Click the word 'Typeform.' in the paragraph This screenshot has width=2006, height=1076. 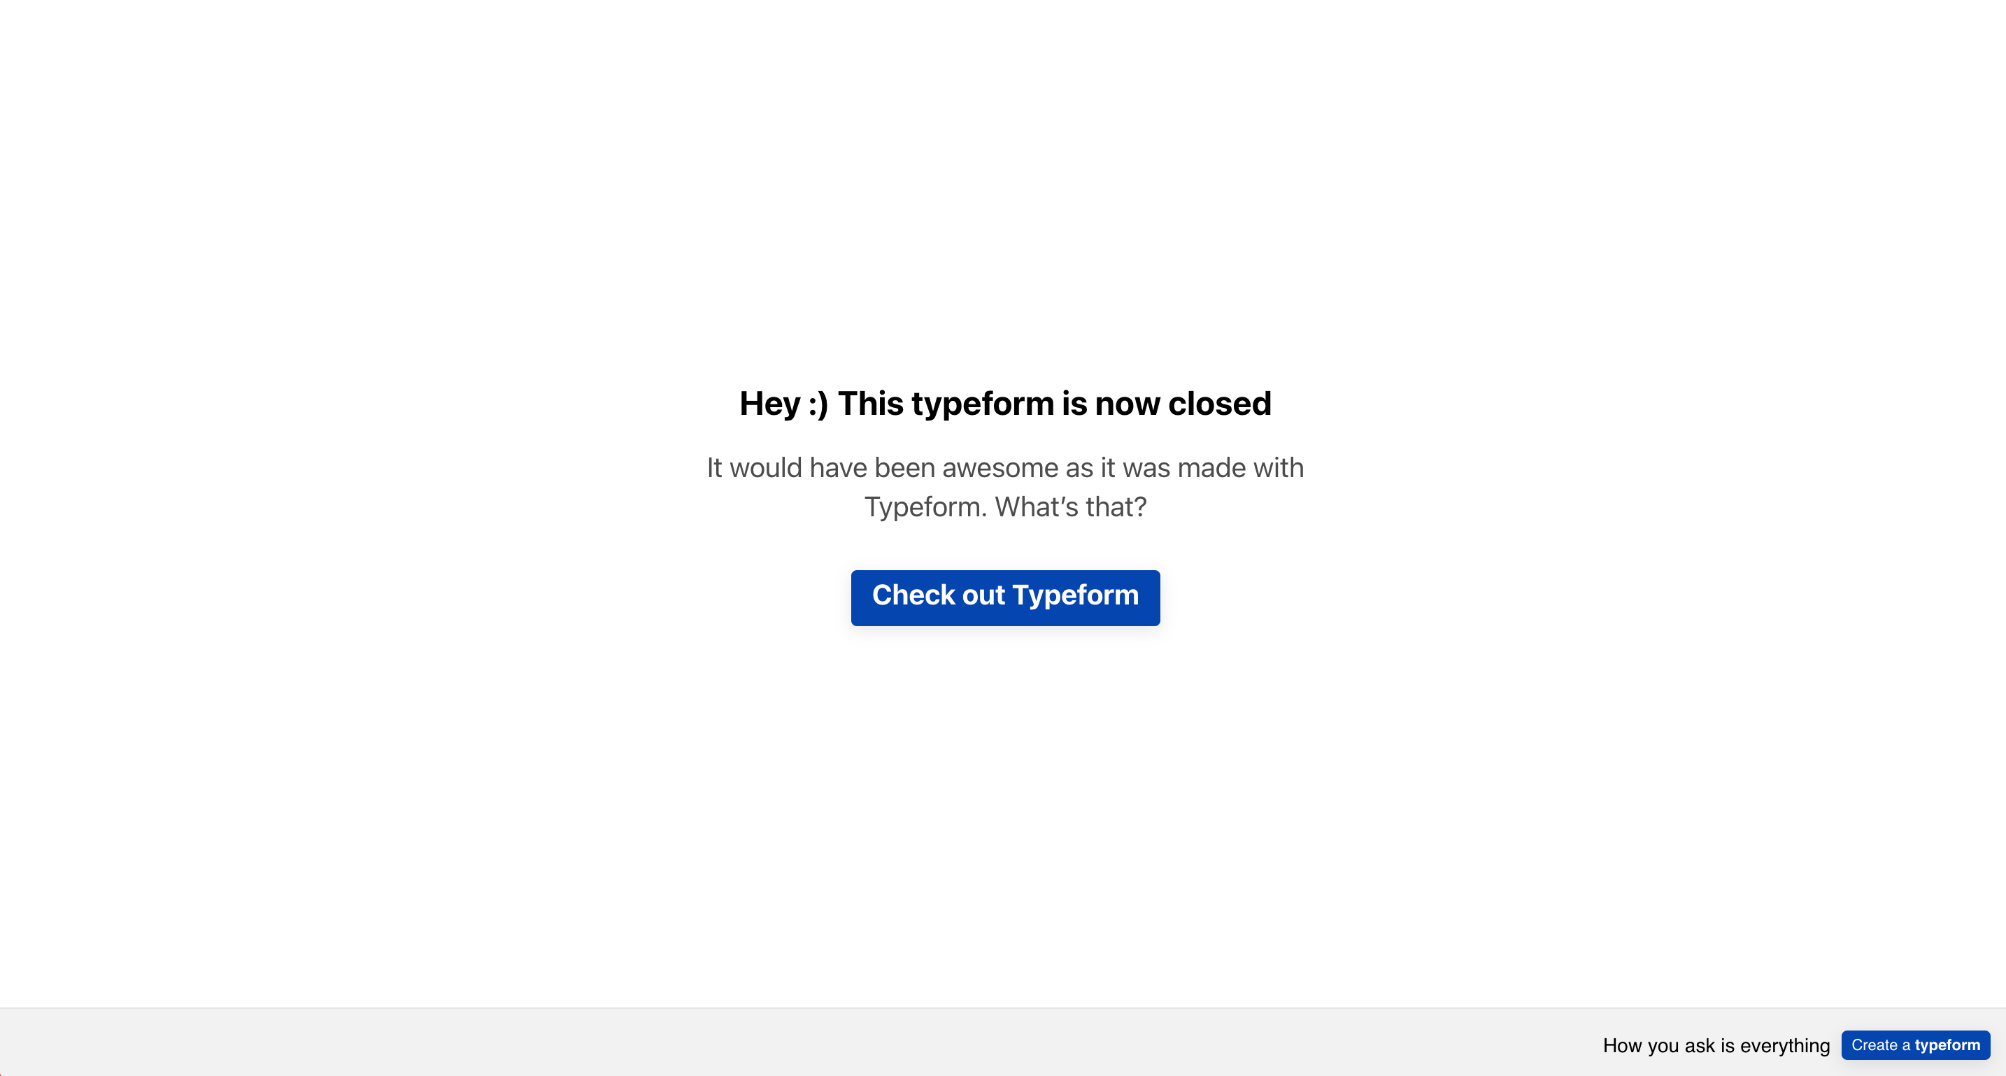tap(926, 507)
